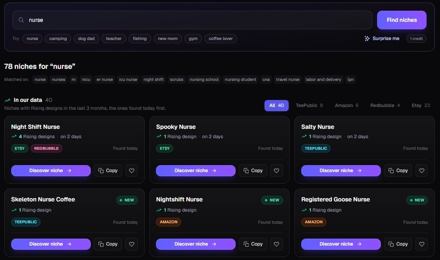Image resolution: width=440 pixels, height=260 pixels.
Task: Click AMAZON badge on Nightshift Nurse card
Action: point(169,222)
